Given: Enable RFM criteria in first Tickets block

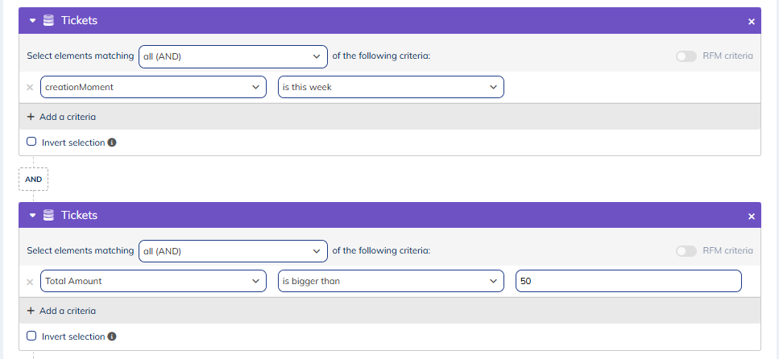Looking at the screenshot, I should (x=686, y=56).
